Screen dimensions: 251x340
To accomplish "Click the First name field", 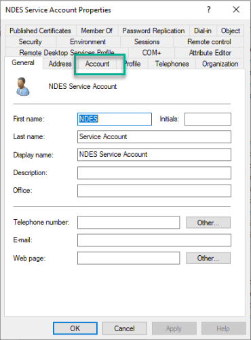I will pos(115,119).
